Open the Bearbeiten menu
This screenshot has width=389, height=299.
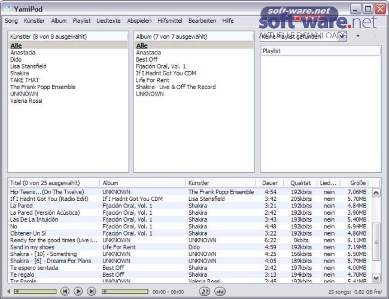[202, 21]
